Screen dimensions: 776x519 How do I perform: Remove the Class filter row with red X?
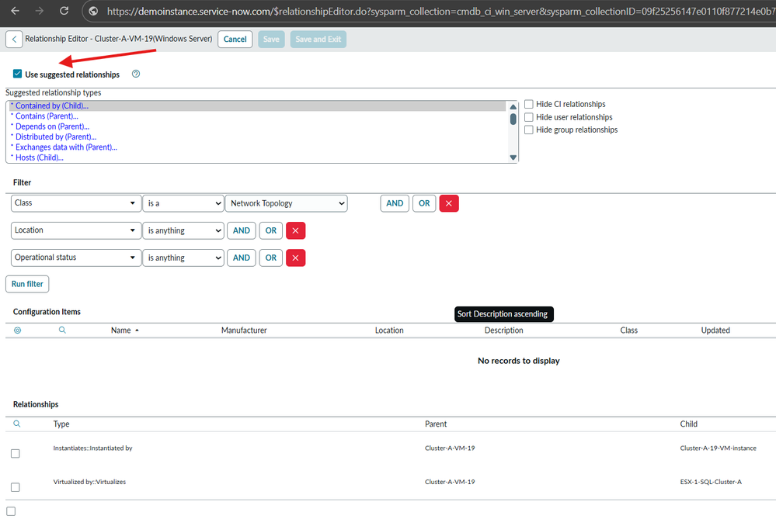[449, 203]
